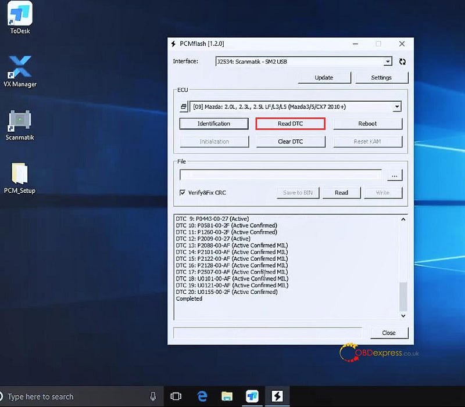Open the PCM_Setup folder on desktop

click(x=20, y=178)
